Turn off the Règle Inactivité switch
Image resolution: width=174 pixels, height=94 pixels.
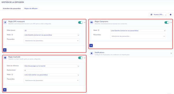pyautogui.click(x=81, y=58)
